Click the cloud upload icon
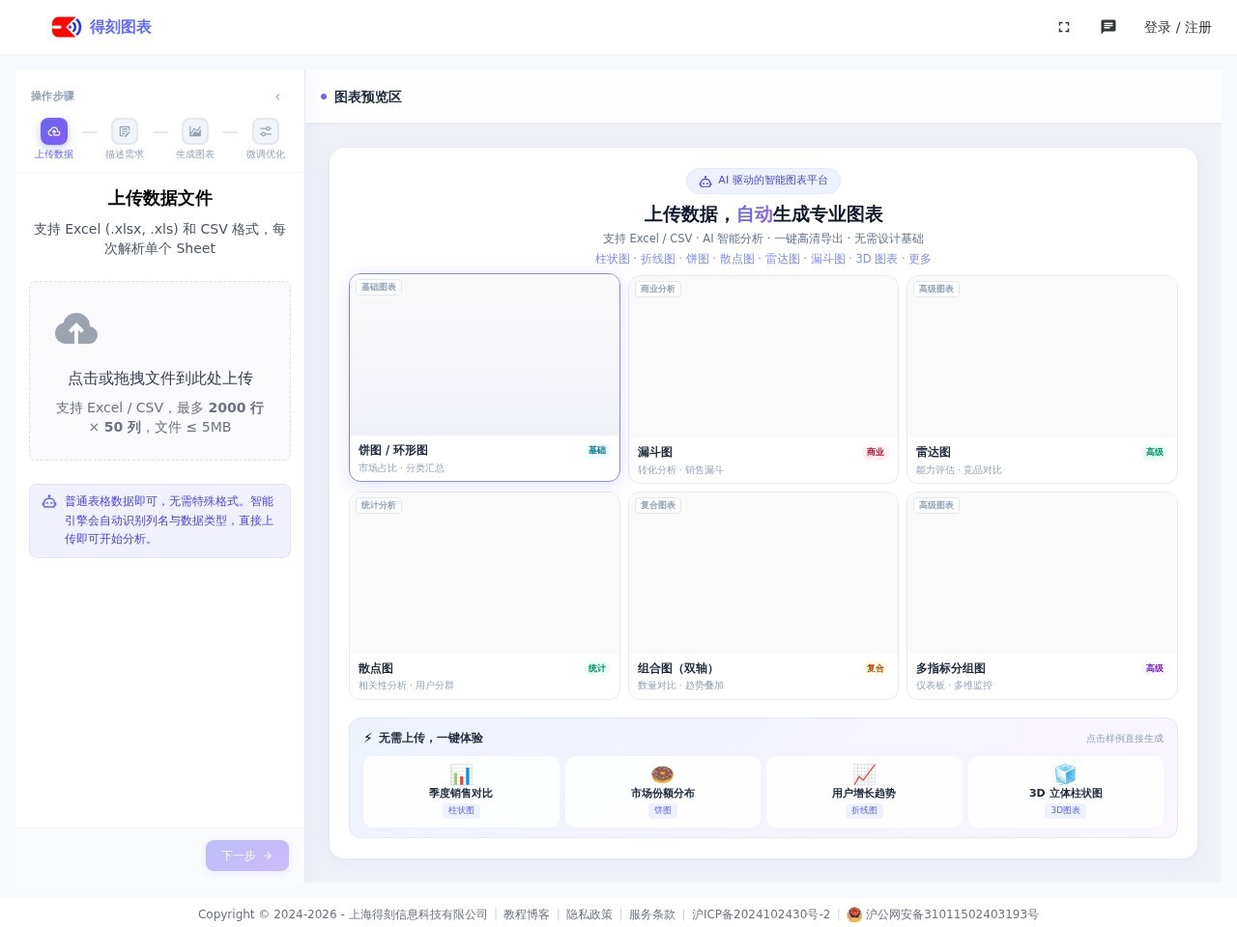This screenshot has width=1237, height=927. pyautogui.click(x=76, y=329)
